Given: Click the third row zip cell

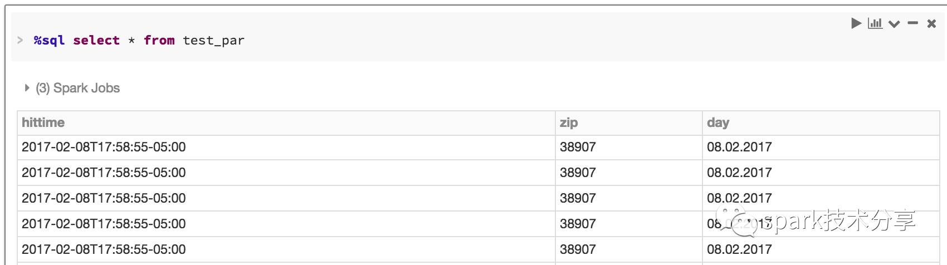Looking at the screenshot, I should tap(629, 198).
